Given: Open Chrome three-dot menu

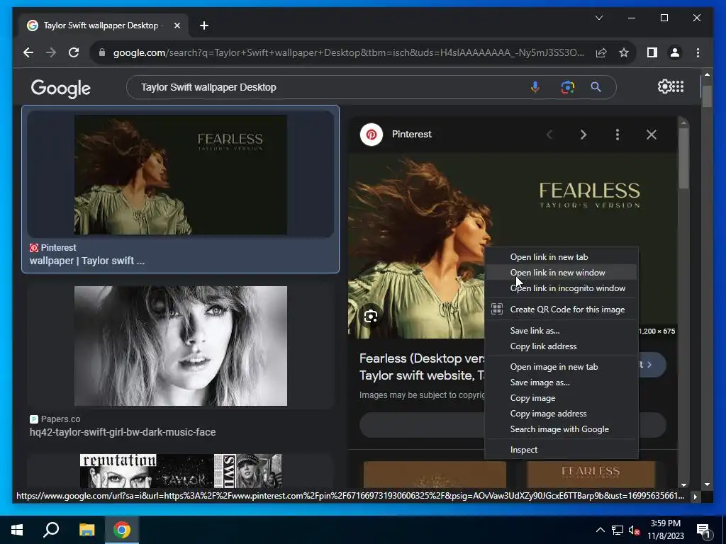Looking at the screenshot, I should pyautogui.click(x=698, y=52).
